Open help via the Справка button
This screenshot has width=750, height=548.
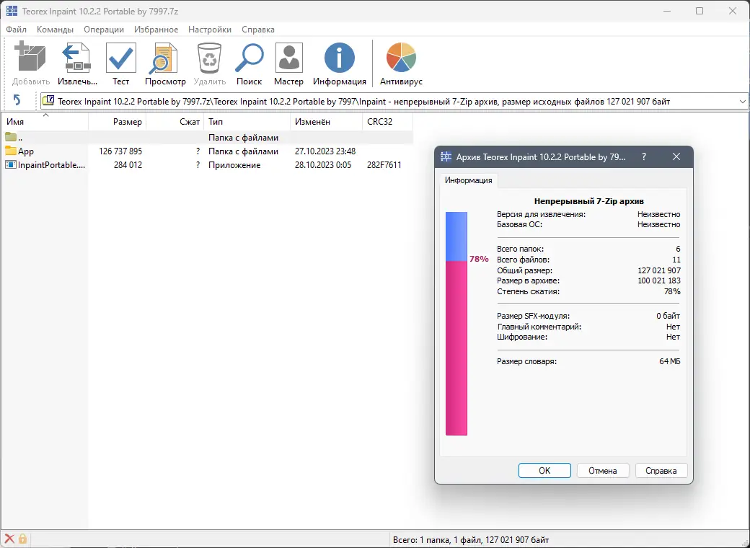(661, 470)
